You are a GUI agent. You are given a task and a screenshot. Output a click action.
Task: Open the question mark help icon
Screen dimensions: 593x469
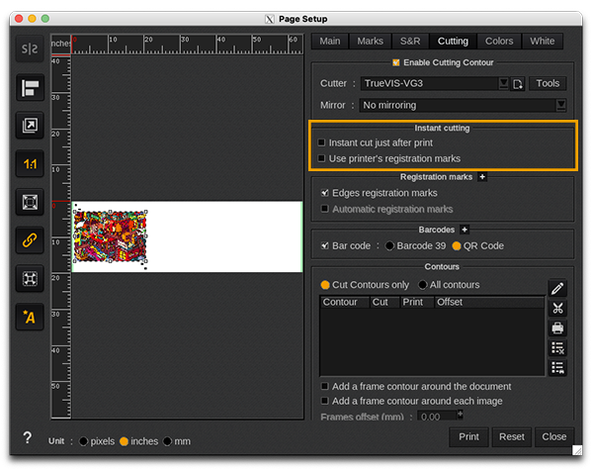(x=27, y=439)
